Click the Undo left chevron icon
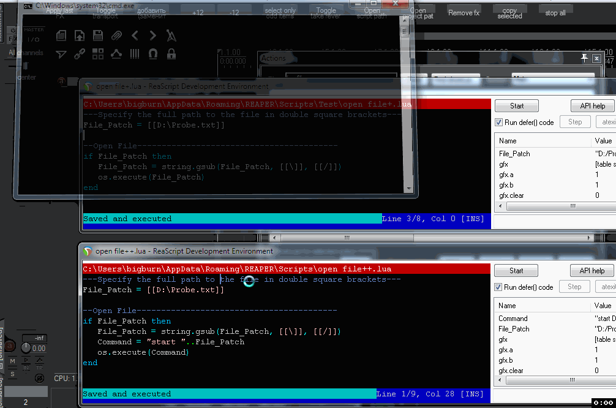The height and width of the screenshot is (408, 616). pos(135,36)
